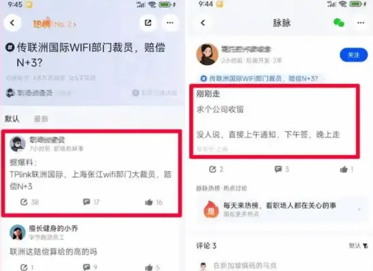Open comments icon showing 17
This screenshot has height=271, width=373.
[86, 202]
